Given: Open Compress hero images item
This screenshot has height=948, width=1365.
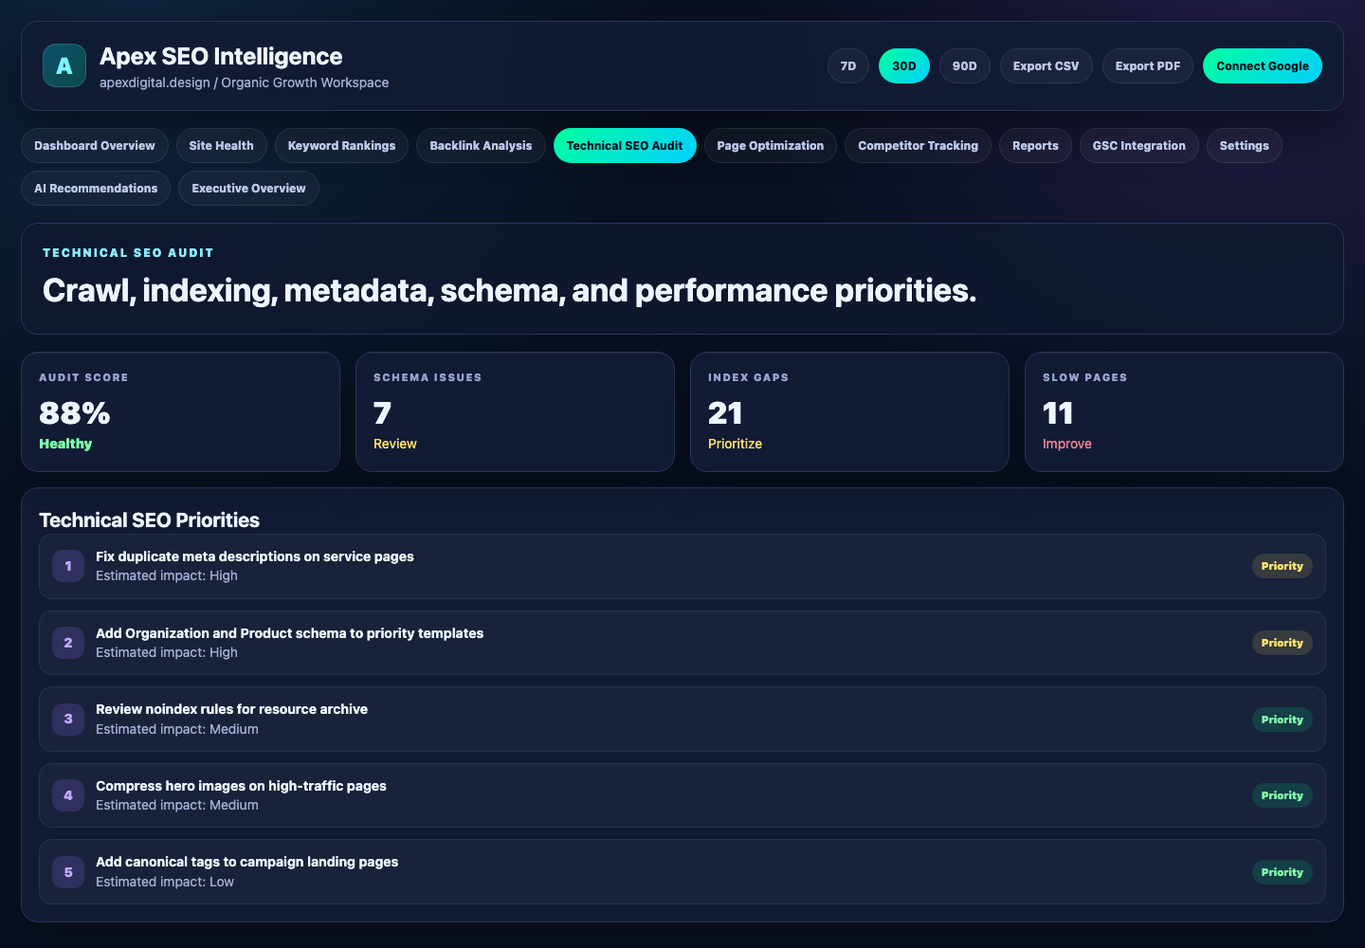Looking at the screenshot, I should click(x=682, y=795).
